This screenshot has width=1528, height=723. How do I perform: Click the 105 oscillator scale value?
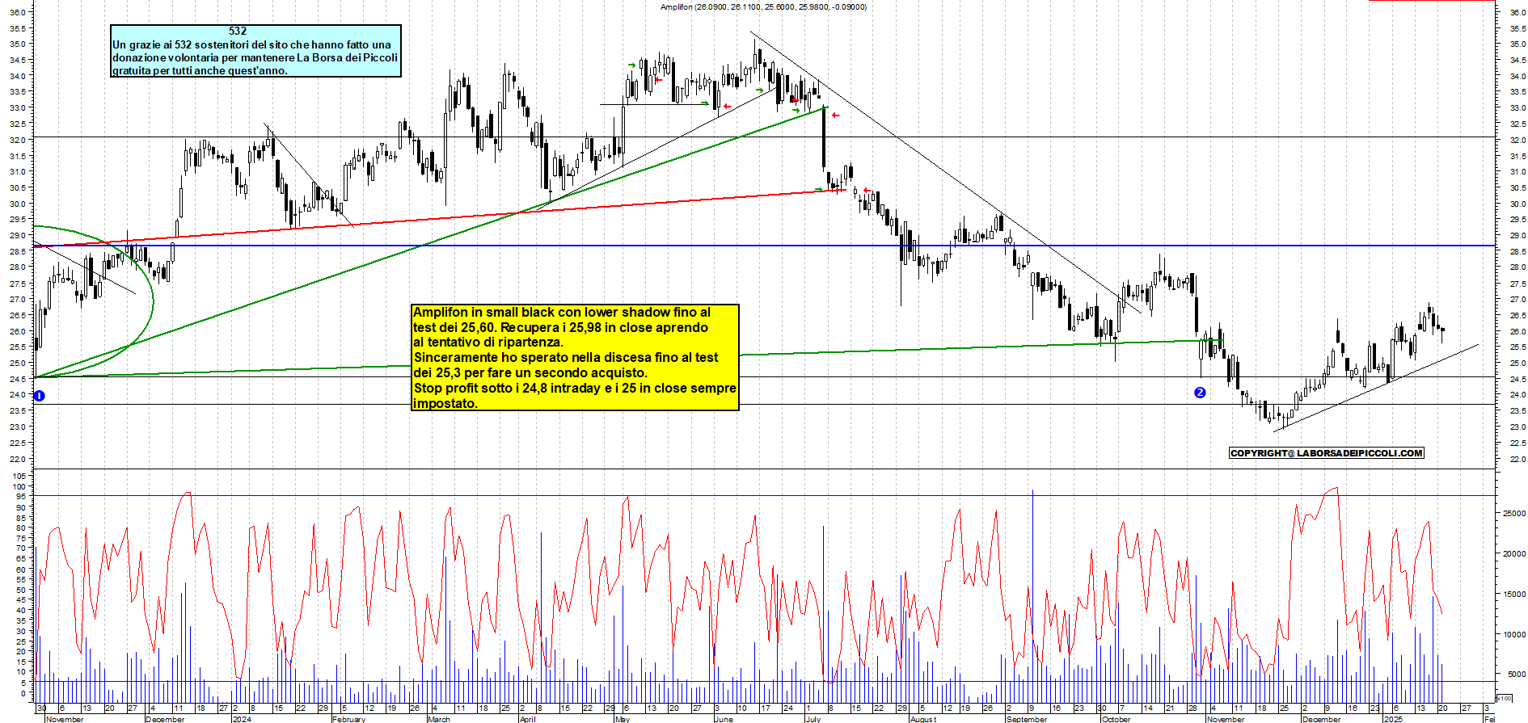tap(19, 477)
